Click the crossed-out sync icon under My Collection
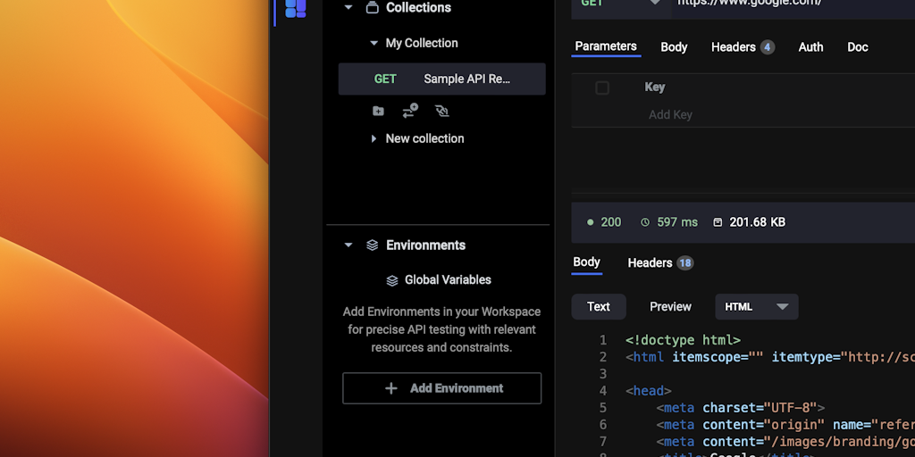This screenshot has width=915, height=457. (441, 112)
